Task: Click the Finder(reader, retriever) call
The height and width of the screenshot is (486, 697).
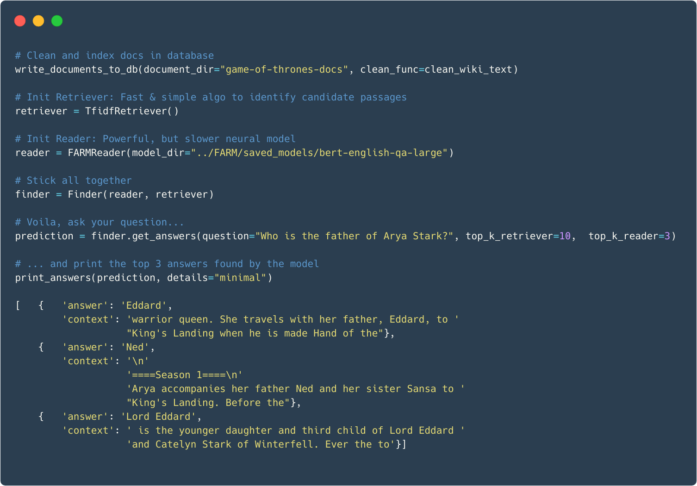Action: click(141, 194)
